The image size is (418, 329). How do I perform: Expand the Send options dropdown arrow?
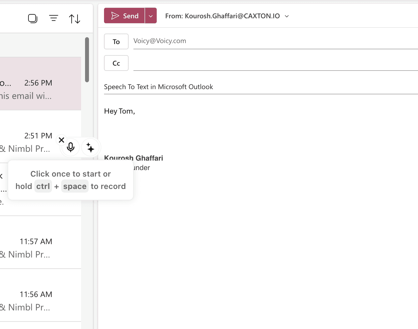tap(151, 16)
